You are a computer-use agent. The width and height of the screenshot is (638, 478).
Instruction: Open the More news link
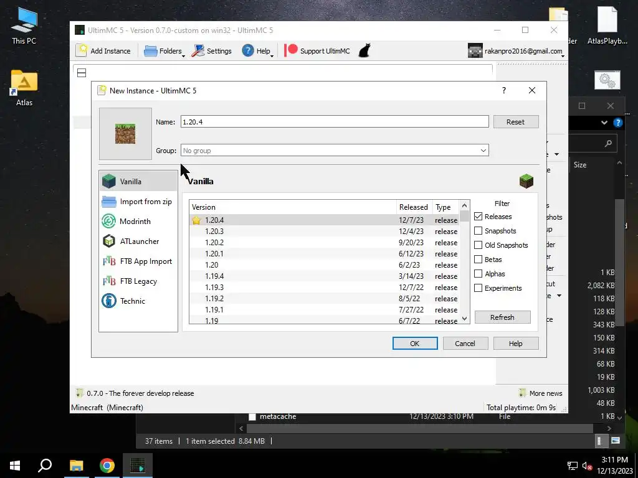click(541, 393)
